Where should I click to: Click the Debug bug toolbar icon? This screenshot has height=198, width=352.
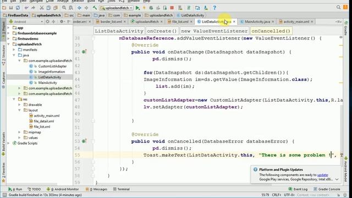(x=151, y=8)
